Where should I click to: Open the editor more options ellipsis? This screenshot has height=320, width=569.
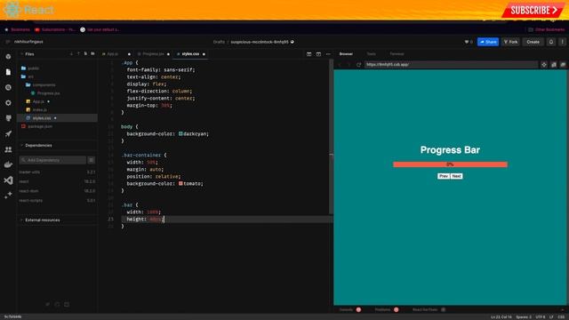[x=328, y=54]
